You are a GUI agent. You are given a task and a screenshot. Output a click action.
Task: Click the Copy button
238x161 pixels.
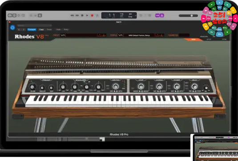[41, 30]
